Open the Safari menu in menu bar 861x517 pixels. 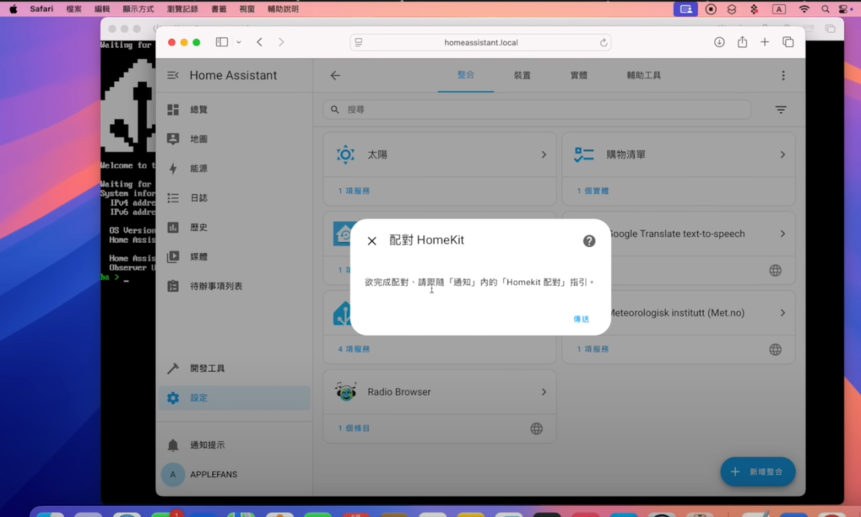[x=41, y=9]
